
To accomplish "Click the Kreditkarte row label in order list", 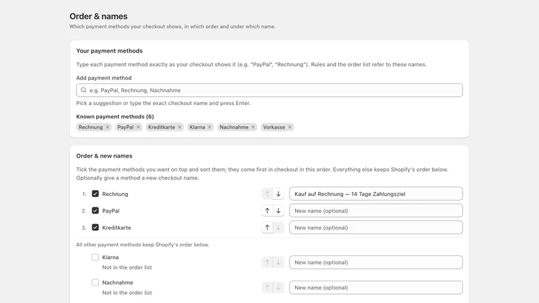I will click(x=117, y=228).
